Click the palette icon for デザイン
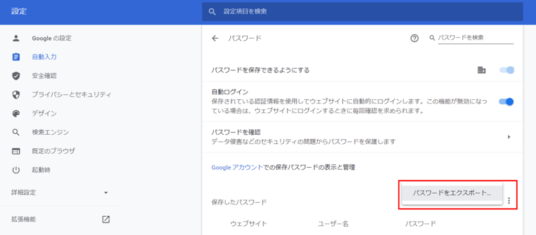This screenshot has height=235, width=536. point(16,113)
